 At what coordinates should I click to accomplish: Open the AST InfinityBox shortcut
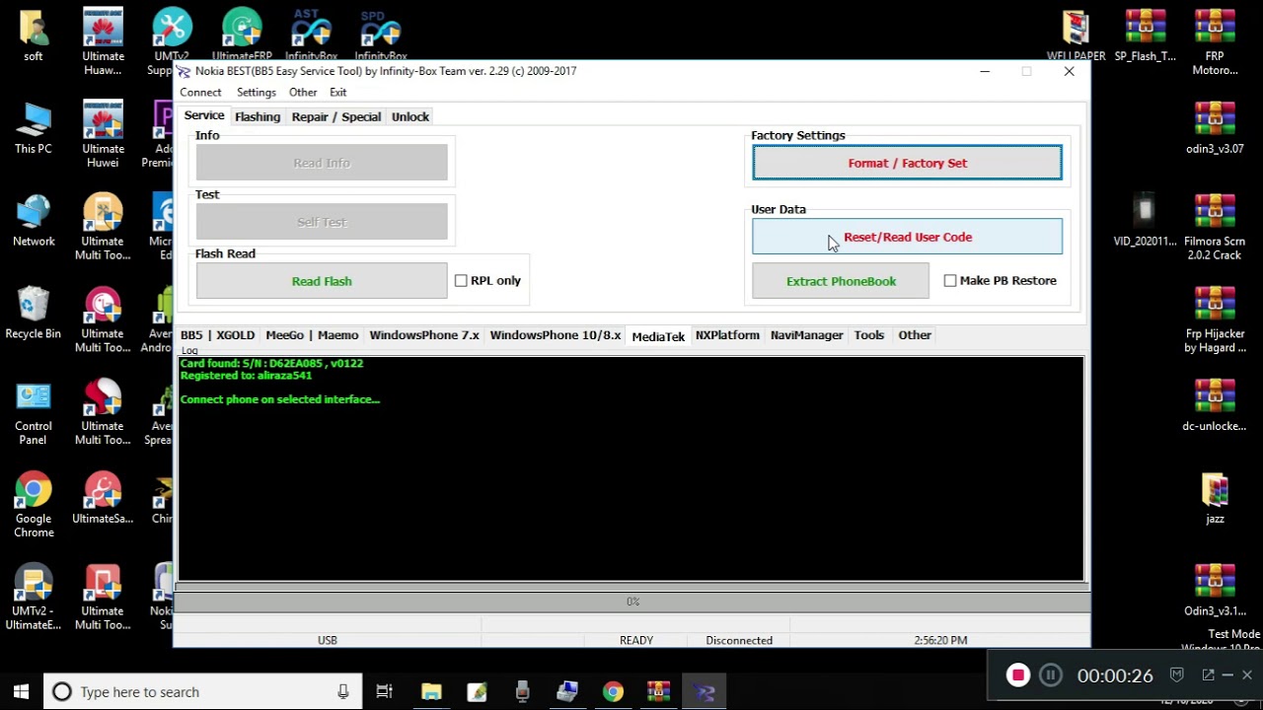point(311,35)
